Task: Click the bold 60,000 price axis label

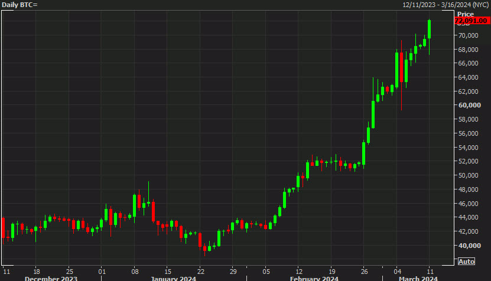Action: coord(469,105)
